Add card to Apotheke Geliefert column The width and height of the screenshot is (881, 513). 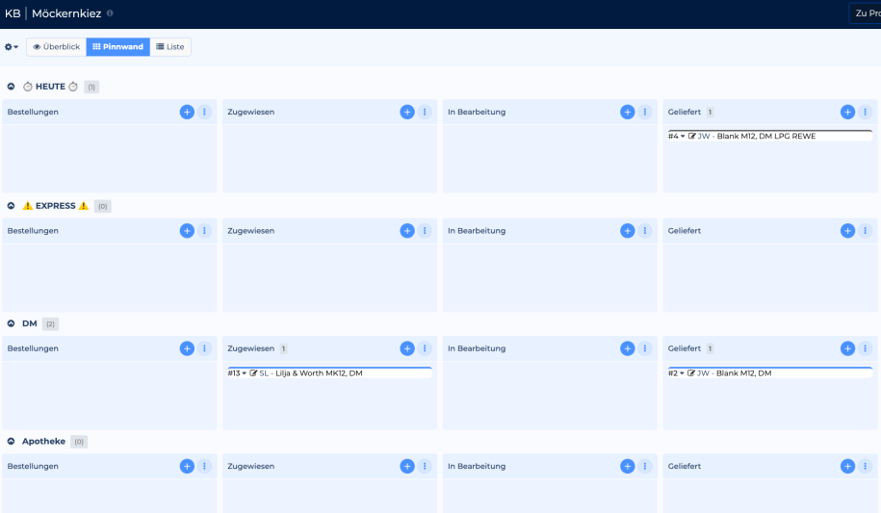click(x=848, y=467)
